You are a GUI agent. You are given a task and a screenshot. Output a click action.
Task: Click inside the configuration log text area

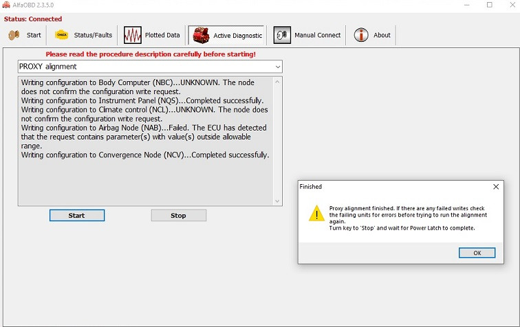coord(144,179)
